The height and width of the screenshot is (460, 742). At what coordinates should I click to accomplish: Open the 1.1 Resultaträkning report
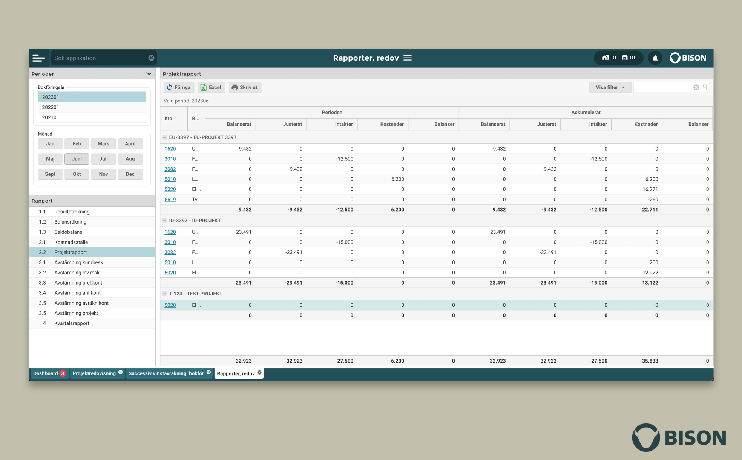pyautogui.click(x=92, y=212)
